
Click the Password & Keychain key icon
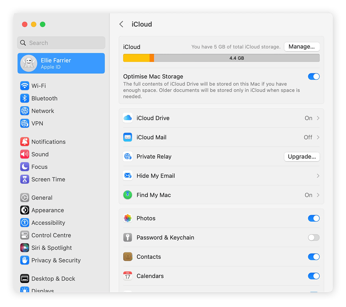[x=128, y=237]
